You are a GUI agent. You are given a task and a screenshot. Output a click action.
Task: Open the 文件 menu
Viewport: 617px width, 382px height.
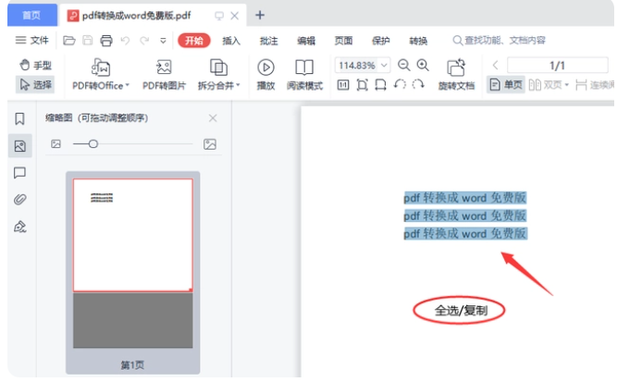tap(32, 41)
